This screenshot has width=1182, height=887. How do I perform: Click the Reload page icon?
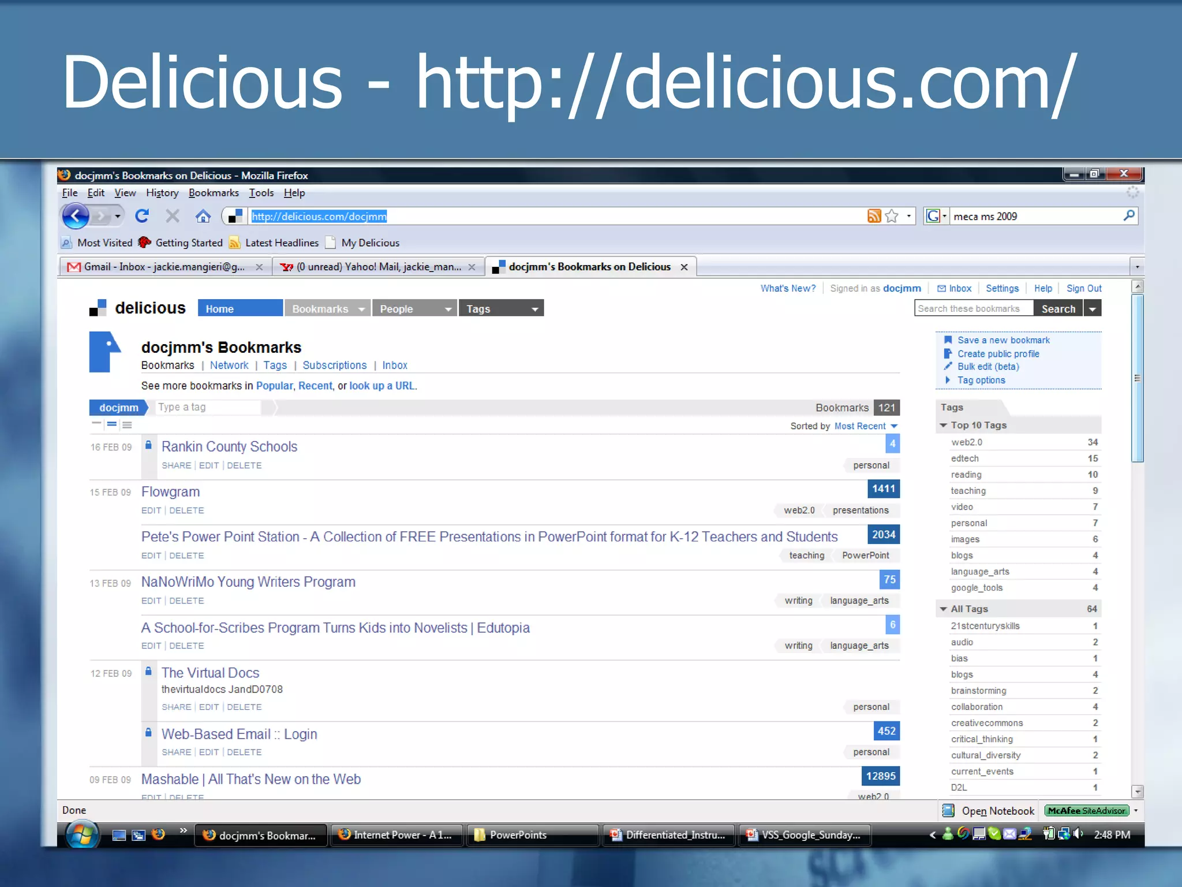(x=142, y=216)
